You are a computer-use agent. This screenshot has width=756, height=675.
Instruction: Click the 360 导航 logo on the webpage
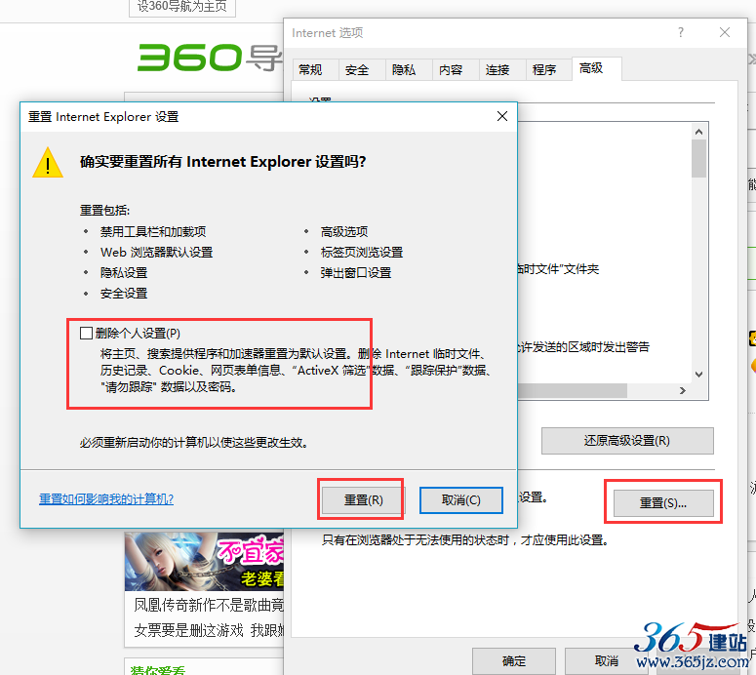tap(210, 58)
